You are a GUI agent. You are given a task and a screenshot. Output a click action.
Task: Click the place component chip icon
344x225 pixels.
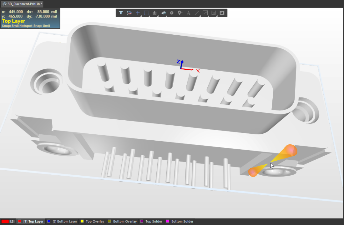point(163,13)
